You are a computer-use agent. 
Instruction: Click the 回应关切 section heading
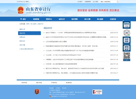click(48, 28)
